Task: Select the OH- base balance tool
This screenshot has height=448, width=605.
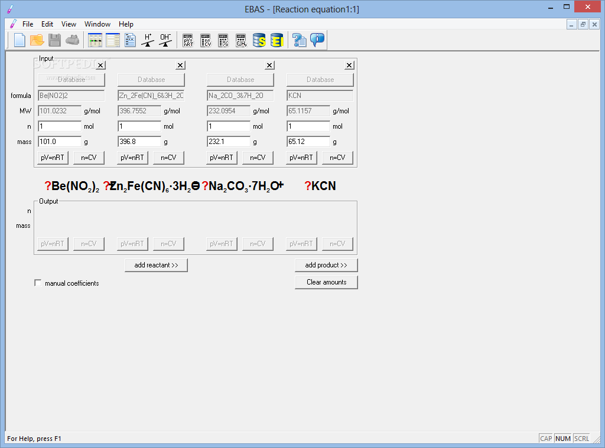Action: click(165, 40)
